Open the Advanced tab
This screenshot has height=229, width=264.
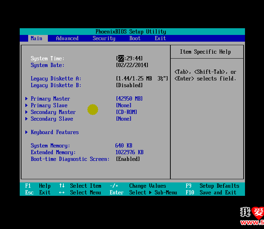[x=67, y=38]
